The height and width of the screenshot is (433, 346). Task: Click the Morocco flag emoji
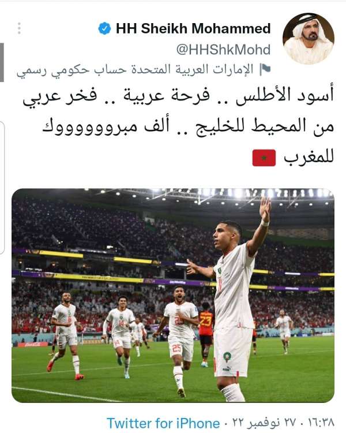pos(264,158)
